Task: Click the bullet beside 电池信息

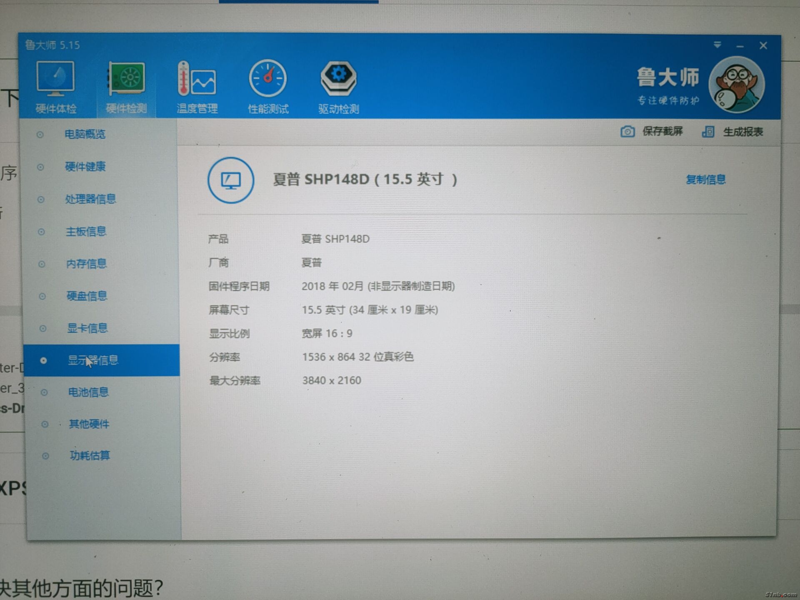Action: 44,392
